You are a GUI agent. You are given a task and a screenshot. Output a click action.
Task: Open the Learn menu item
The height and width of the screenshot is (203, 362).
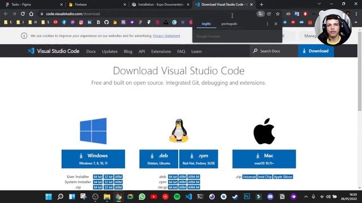196,51
